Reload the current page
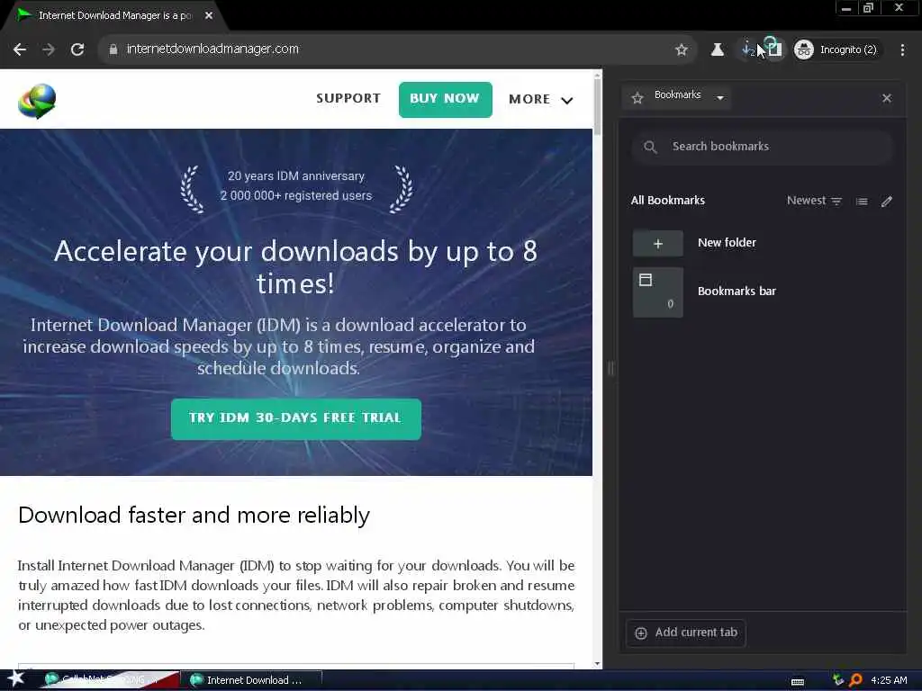Image resolution: width=922 pixels, height=691 pixels. coord(77,49)
